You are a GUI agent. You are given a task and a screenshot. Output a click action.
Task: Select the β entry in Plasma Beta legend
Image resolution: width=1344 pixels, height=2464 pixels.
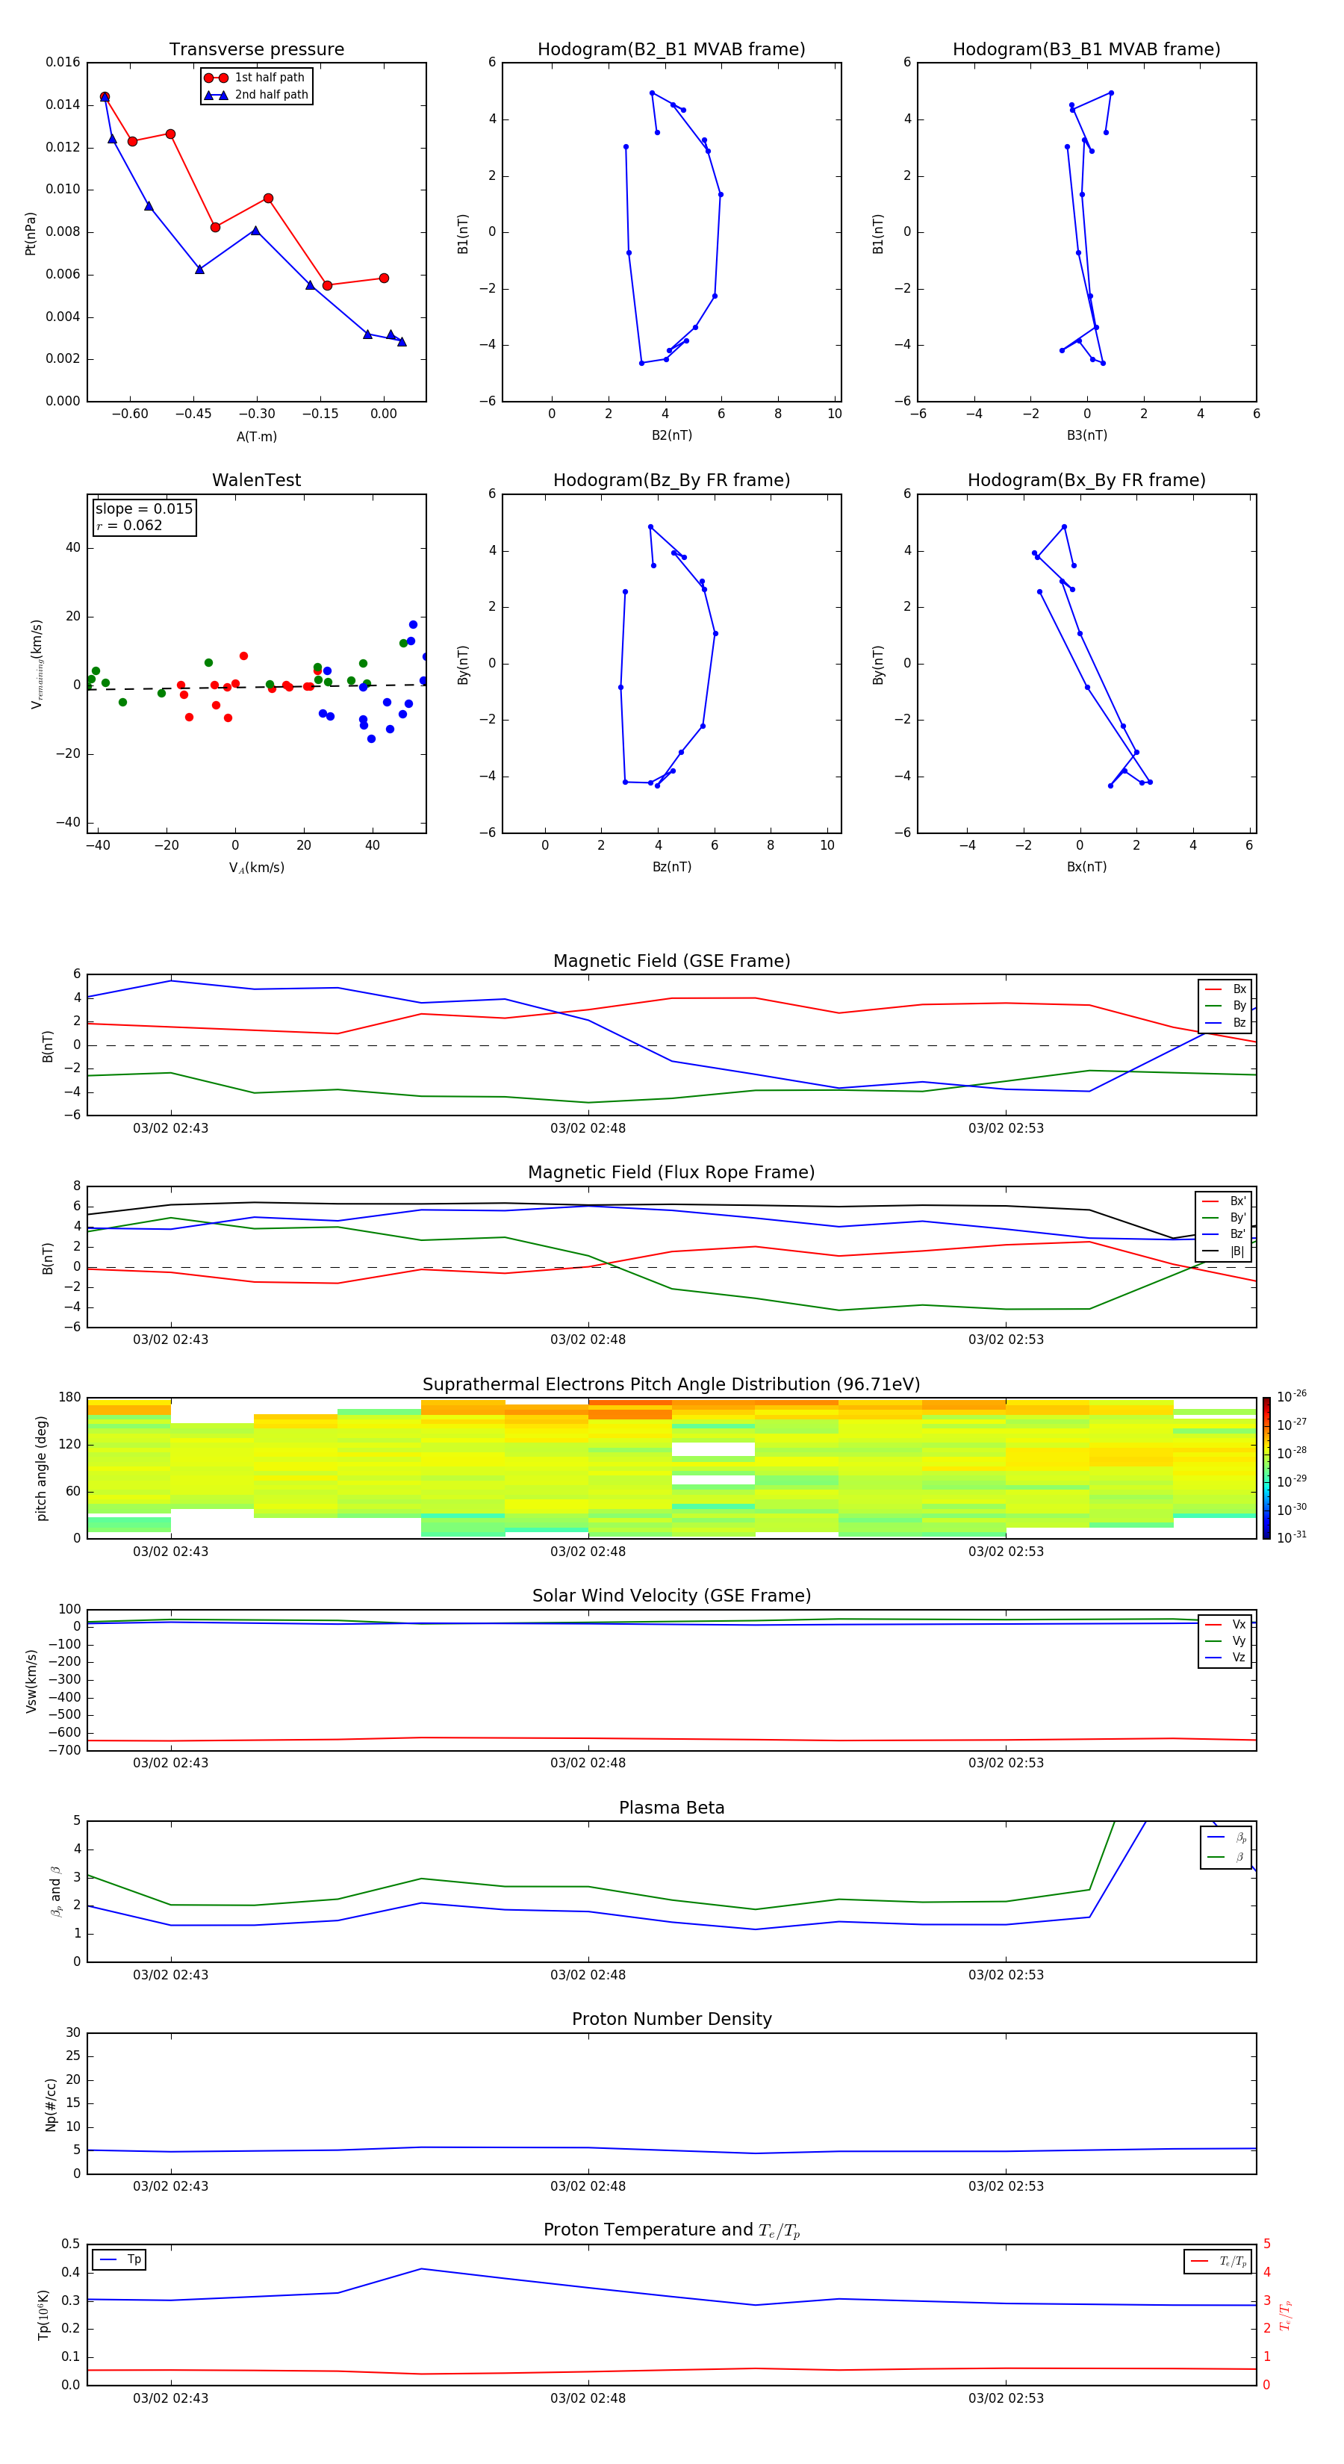[1226, 1857]
